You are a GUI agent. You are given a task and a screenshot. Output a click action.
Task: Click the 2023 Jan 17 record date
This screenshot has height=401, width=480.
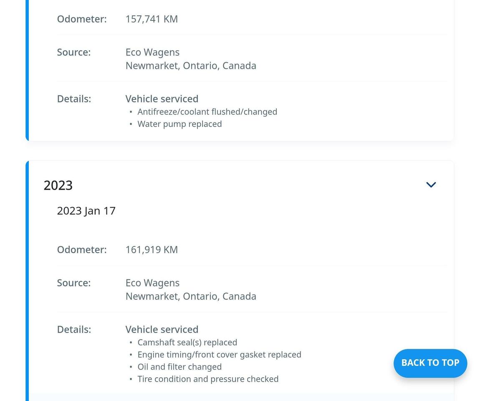coord(86,211)
